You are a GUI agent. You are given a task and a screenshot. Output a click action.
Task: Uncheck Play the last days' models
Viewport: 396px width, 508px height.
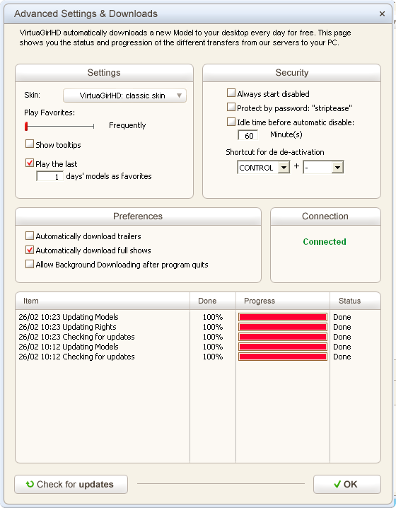[30, 163]
